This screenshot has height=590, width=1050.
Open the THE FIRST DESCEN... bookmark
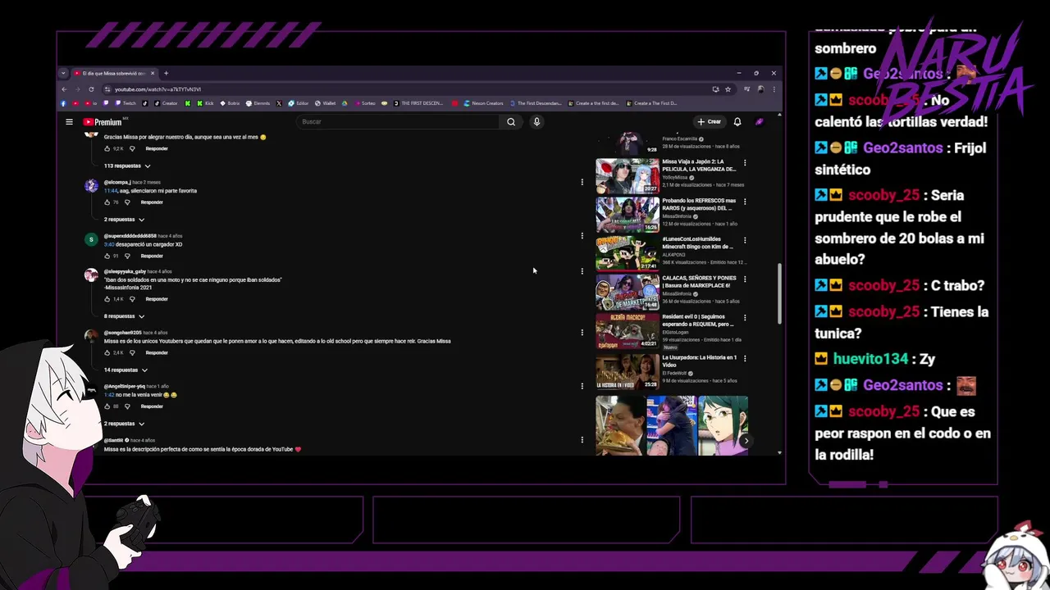418,103
